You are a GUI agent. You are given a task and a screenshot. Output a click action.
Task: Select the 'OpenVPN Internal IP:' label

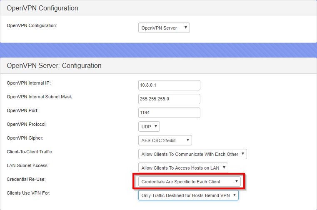[29, 83]
